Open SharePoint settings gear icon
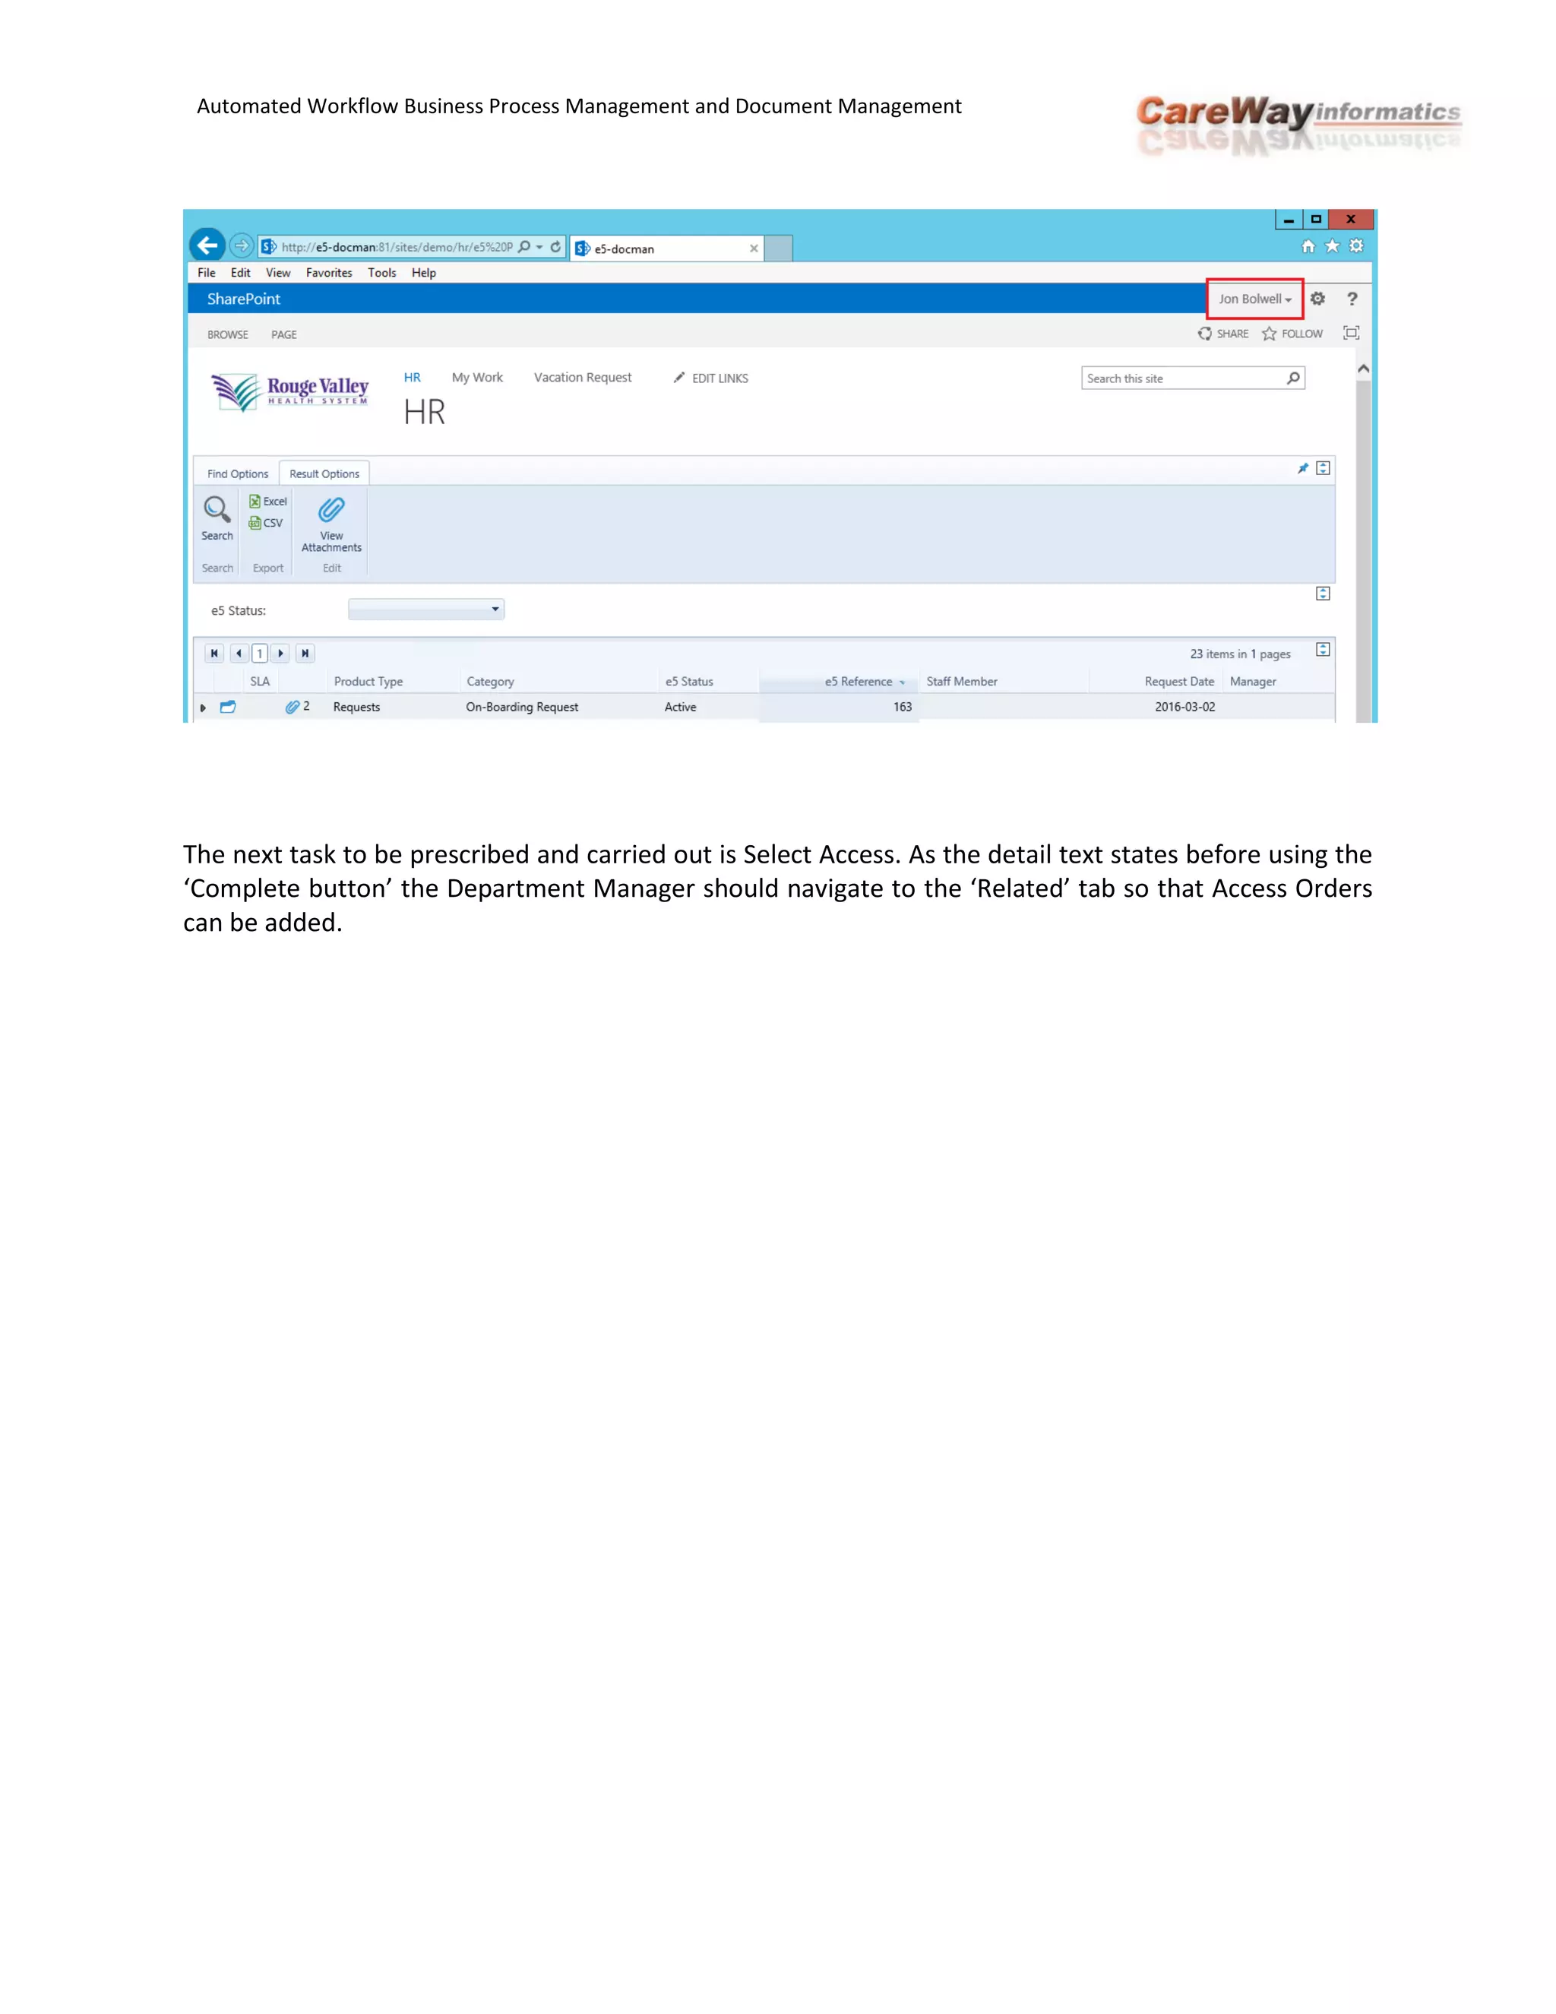1556x2014 pixels. coord(1318,299)
